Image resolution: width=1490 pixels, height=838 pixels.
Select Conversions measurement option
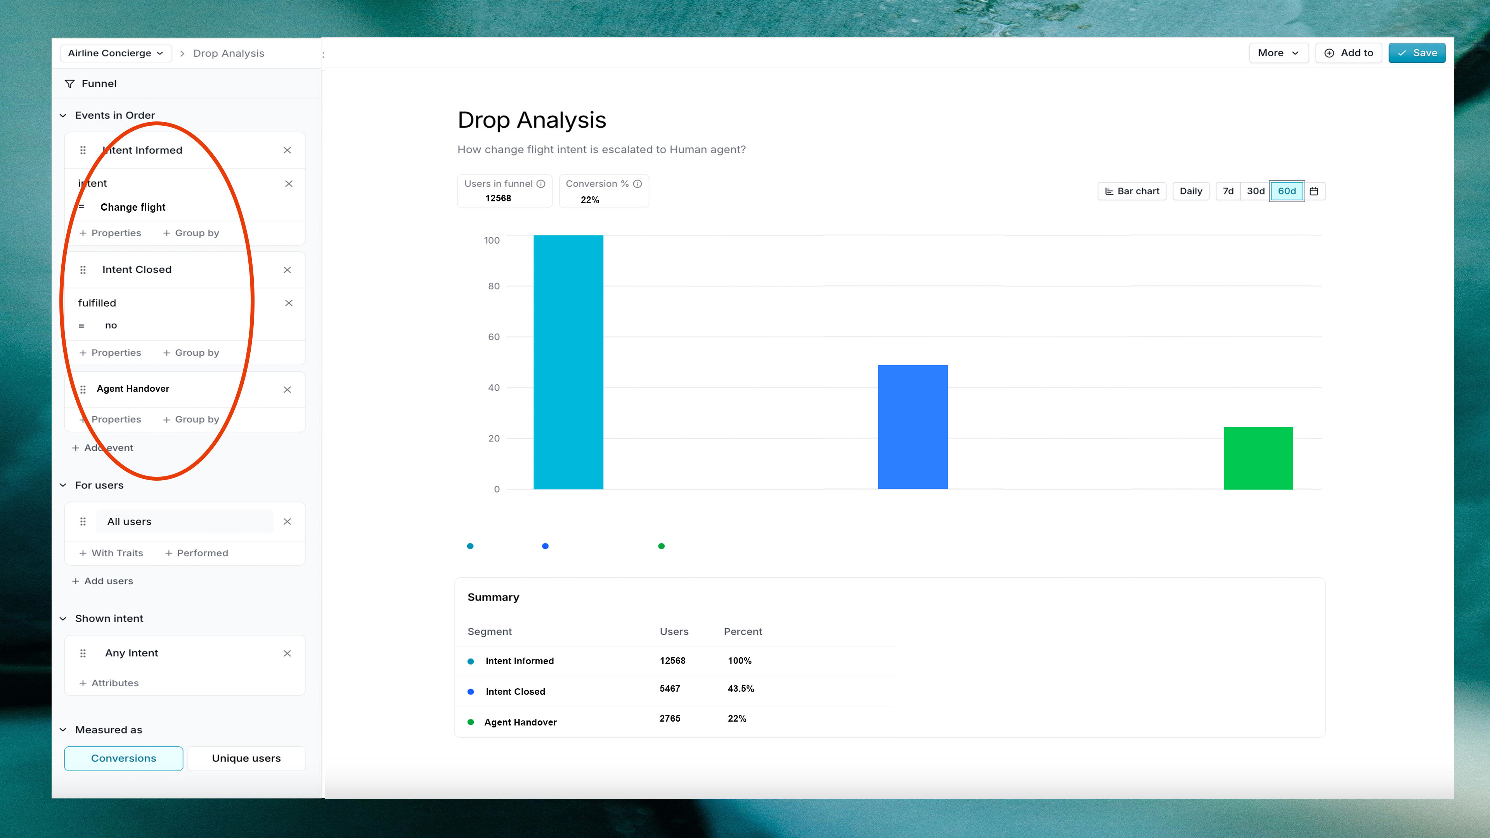click(x=123, y=758)
